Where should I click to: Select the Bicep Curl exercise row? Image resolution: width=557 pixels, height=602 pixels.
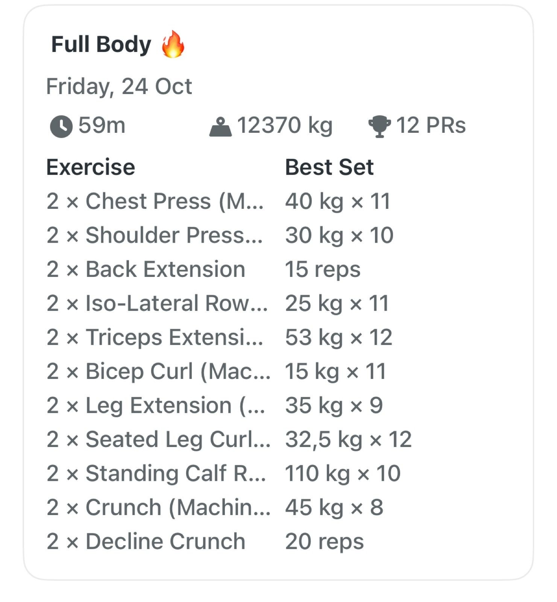point(158,372)
